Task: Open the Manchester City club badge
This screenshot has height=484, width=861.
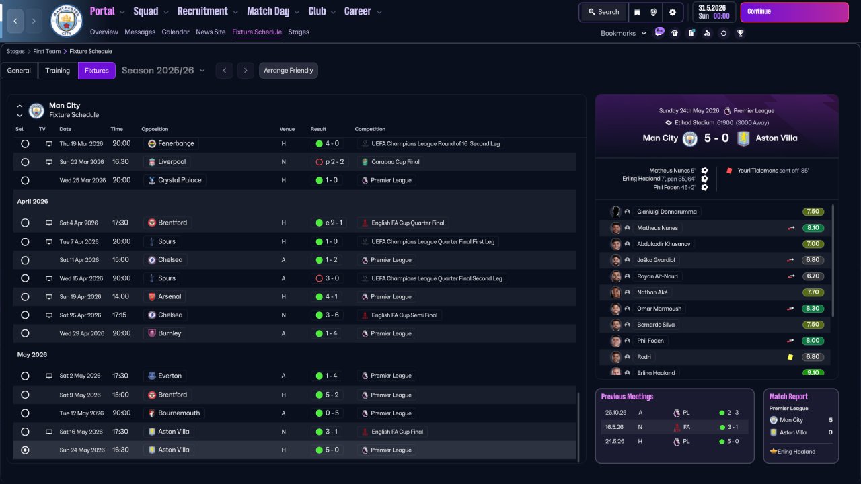Action: 66,21
